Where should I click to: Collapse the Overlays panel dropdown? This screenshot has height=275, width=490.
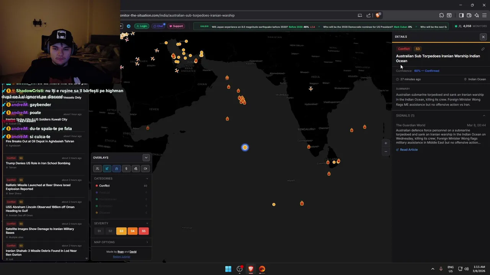pos(146,158)
